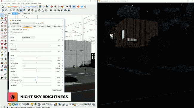Select the SketchUp Select arrow tool
This screenshot has height=108, width=194.
(2, 15)
